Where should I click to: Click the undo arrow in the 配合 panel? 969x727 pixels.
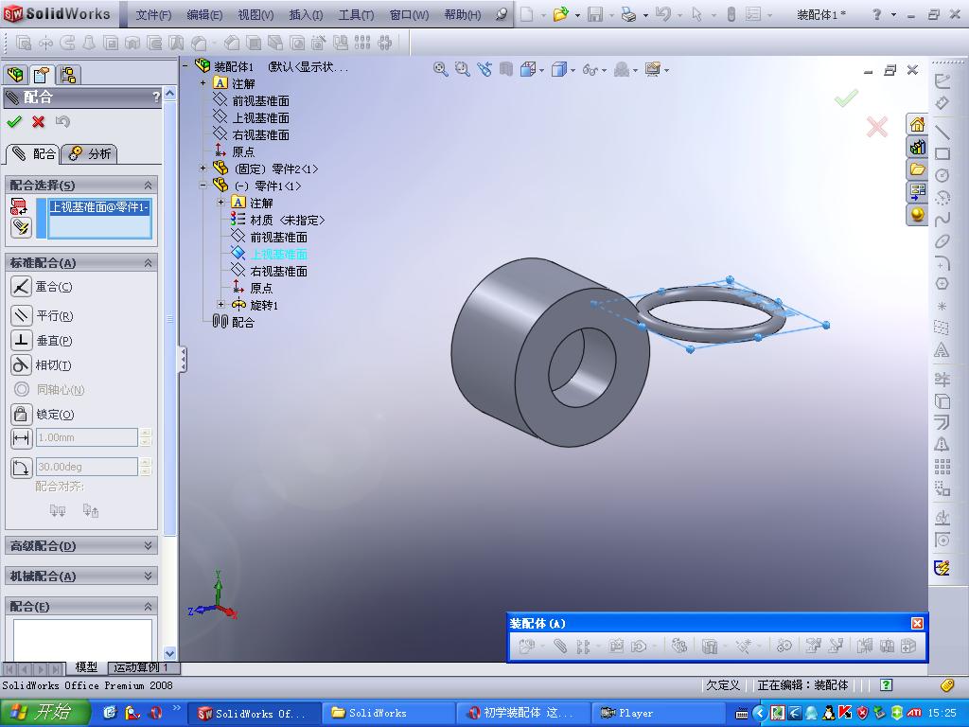62,122
